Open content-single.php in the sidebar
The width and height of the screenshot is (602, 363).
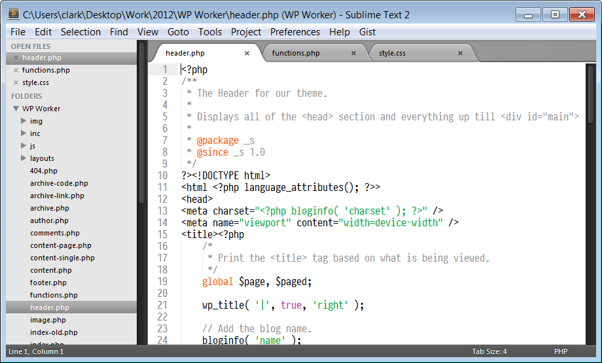[x=62, y=258]
